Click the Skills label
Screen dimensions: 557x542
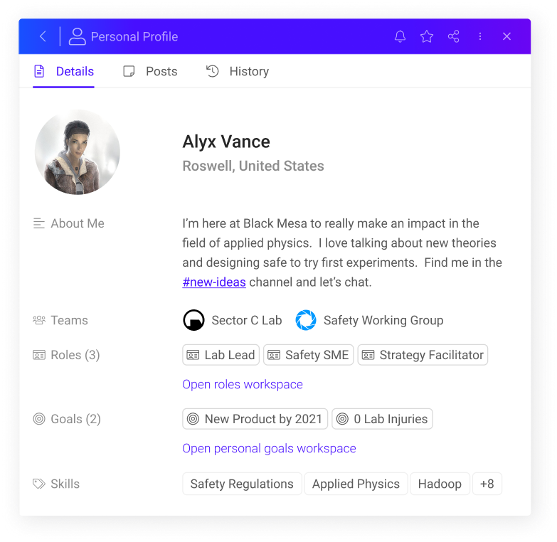pos(65,484)
